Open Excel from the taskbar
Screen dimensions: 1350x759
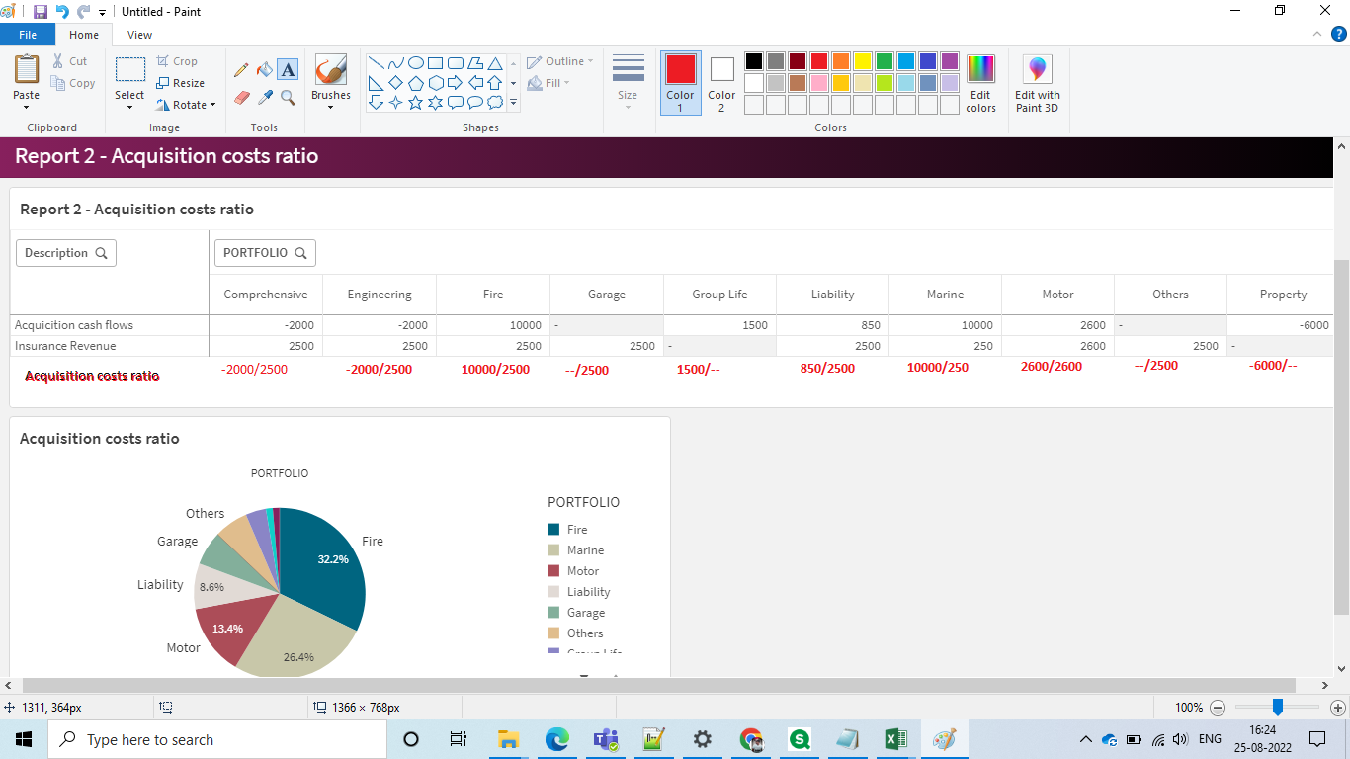click(x=895, y=738)
